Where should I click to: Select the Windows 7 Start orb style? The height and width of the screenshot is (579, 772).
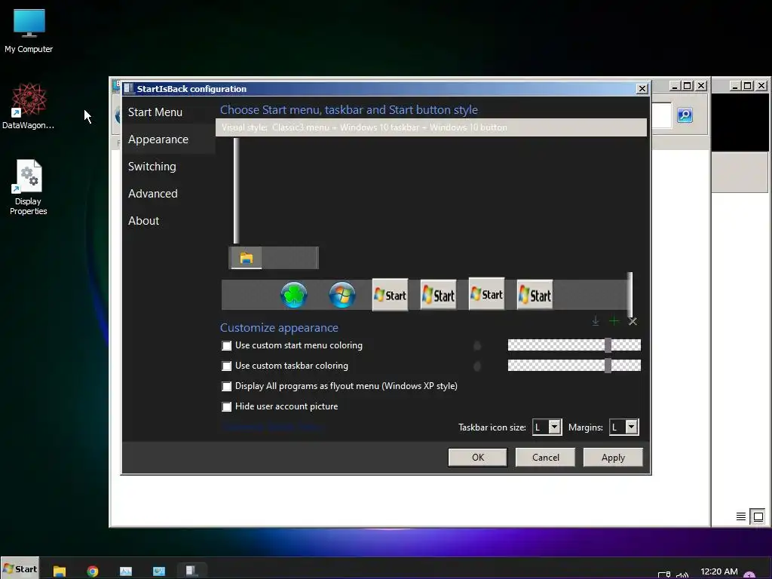click(342, 295)
